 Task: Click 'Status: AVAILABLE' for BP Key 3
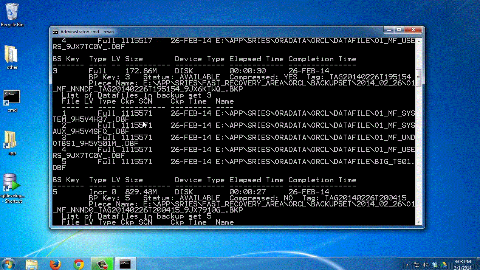click(181, 77)
